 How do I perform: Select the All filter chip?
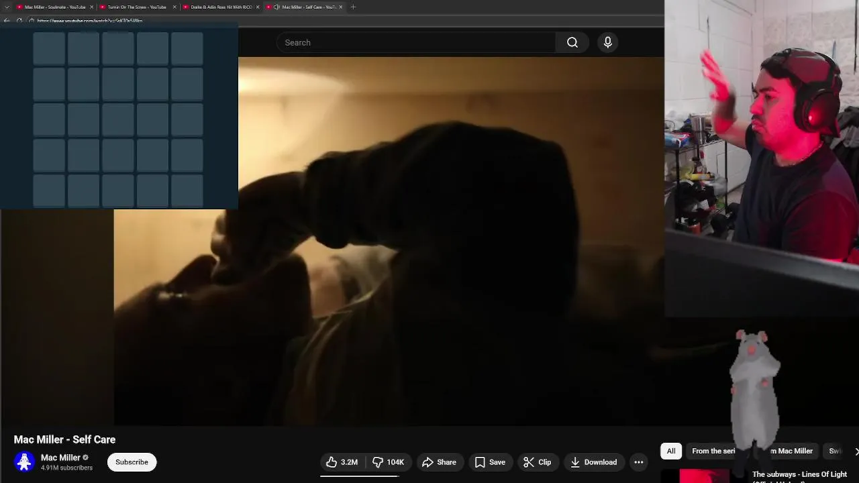point(671,451)
